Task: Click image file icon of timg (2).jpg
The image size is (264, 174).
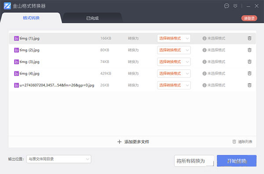Action: pyautogui.click(x=16, y=50)
